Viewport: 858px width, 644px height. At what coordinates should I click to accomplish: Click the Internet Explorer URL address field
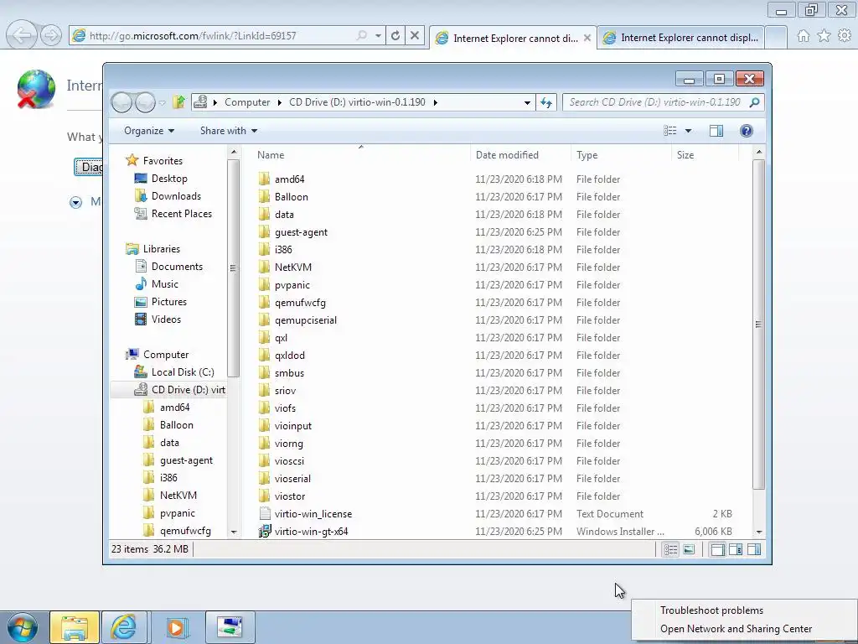[219, 36]
